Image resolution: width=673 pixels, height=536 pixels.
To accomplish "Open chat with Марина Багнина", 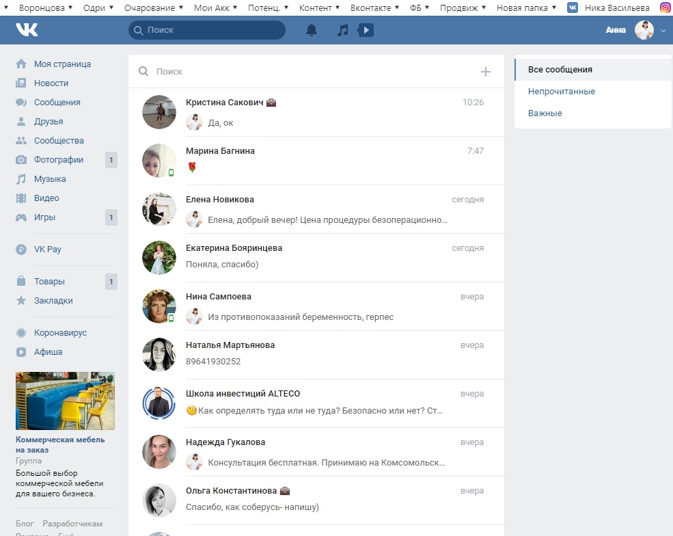I will (x=316, y=161).
